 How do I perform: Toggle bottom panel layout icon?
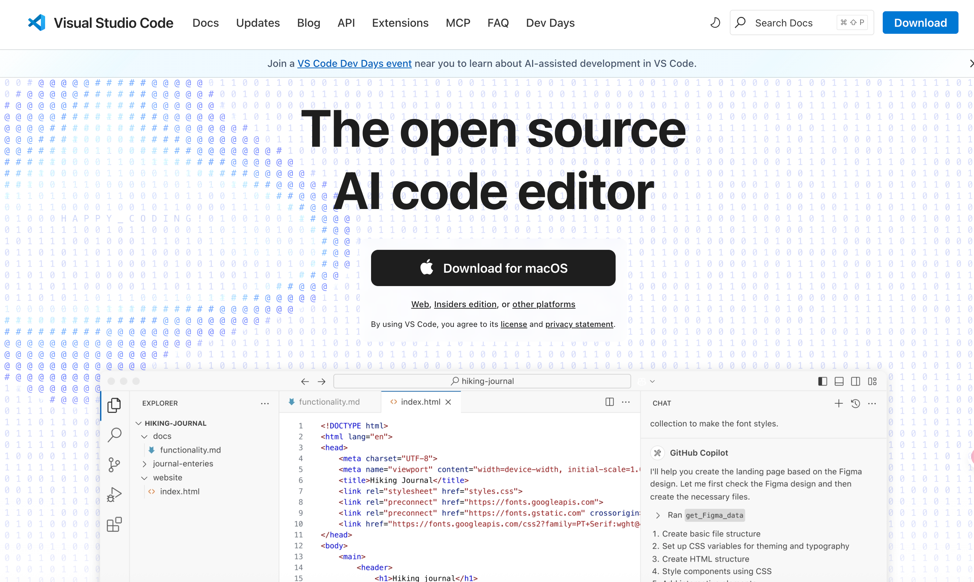(x=839, y=381)
